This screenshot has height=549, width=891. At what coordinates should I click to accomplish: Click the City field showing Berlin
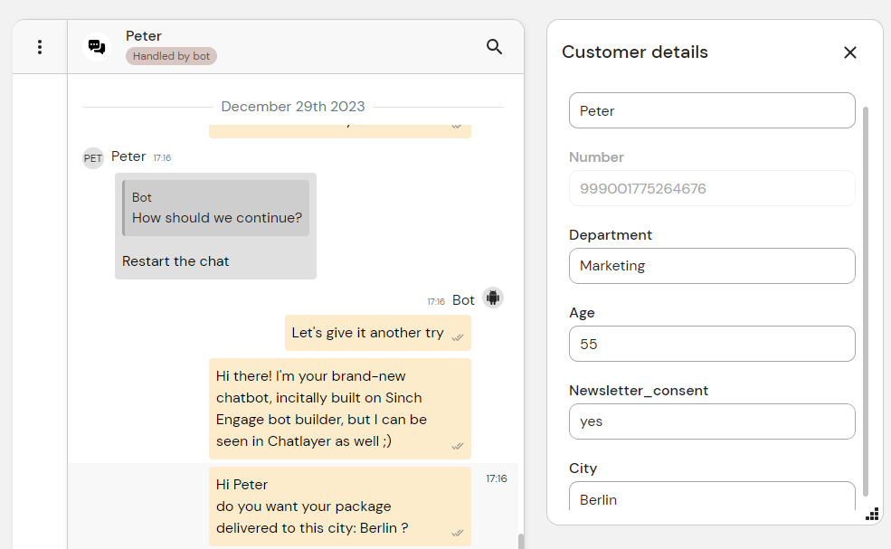tap(711, 498)
